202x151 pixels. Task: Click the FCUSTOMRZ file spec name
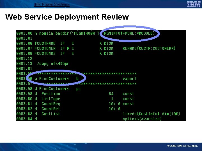click(x=45, y=53)
